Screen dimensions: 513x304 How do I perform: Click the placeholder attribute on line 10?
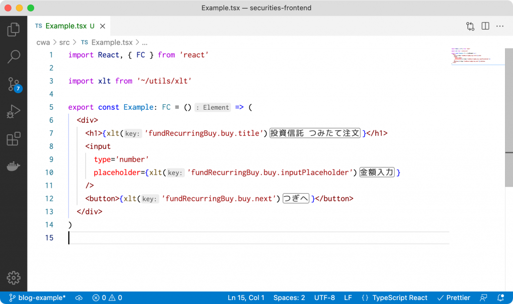pyautogui.click(x=117, y=172)
